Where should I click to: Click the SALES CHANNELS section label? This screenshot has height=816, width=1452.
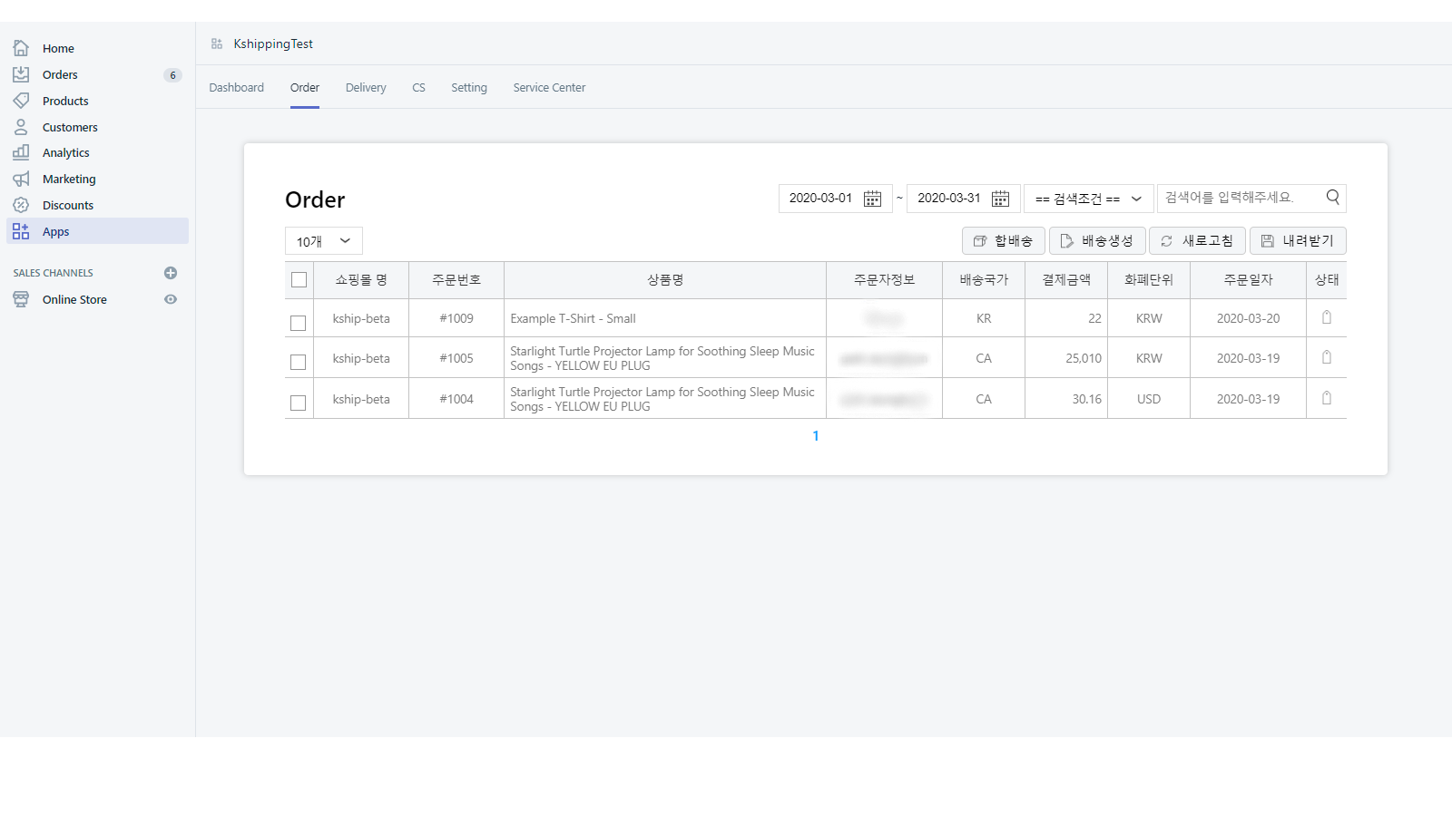tap(53, 273)
